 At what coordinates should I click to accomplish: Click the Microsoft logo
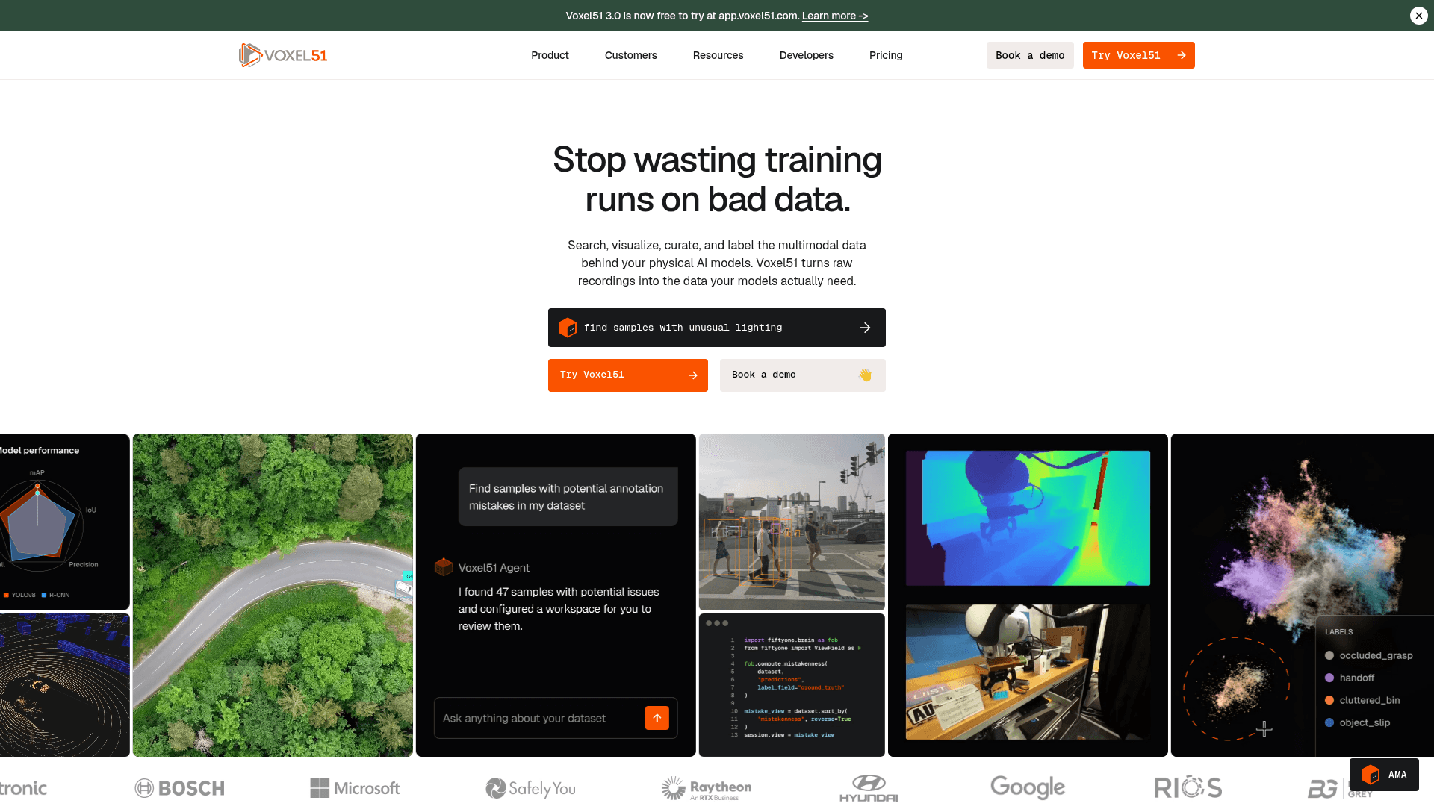pos(355,788)
